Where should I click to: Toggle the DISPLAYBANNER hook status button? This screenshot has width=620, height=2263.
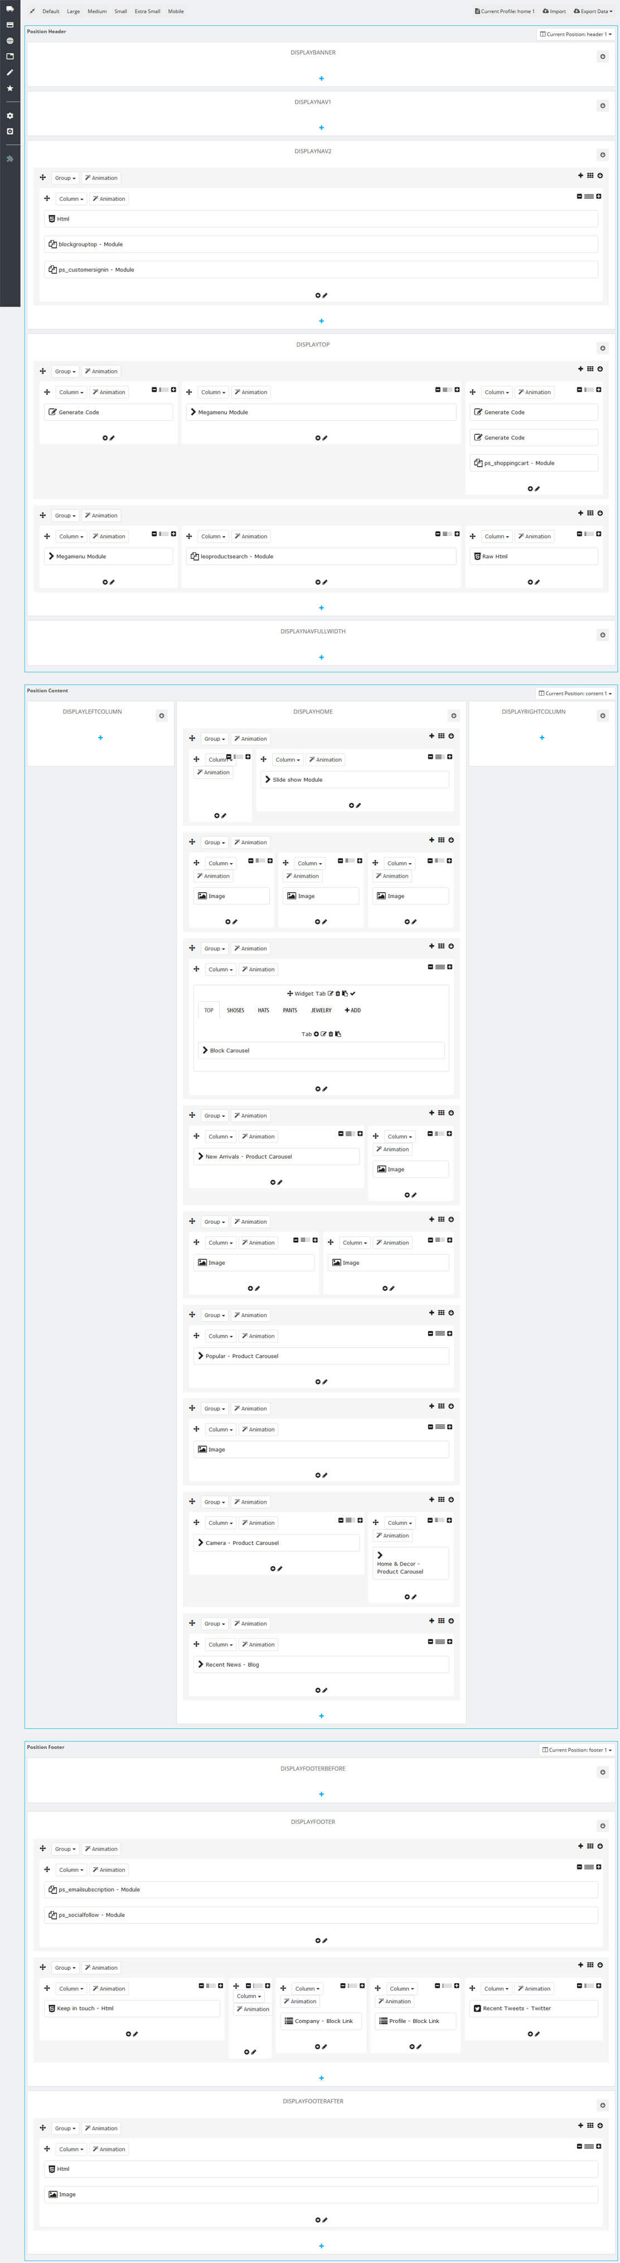(603, 56)
